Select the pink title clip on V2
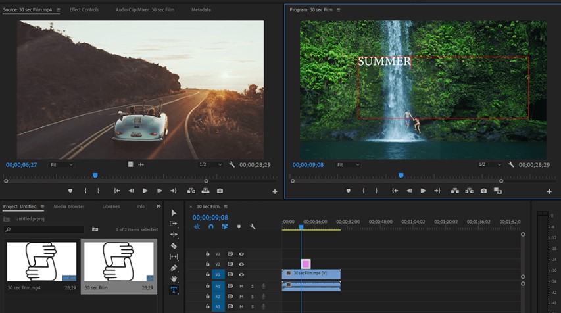Image resolution: width=561 pixels, height=313 pixels. click(306, 264)
